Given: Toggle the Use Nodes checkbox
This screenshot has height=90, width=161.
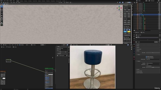Looking at the screenshot, I should coord(20,45).
